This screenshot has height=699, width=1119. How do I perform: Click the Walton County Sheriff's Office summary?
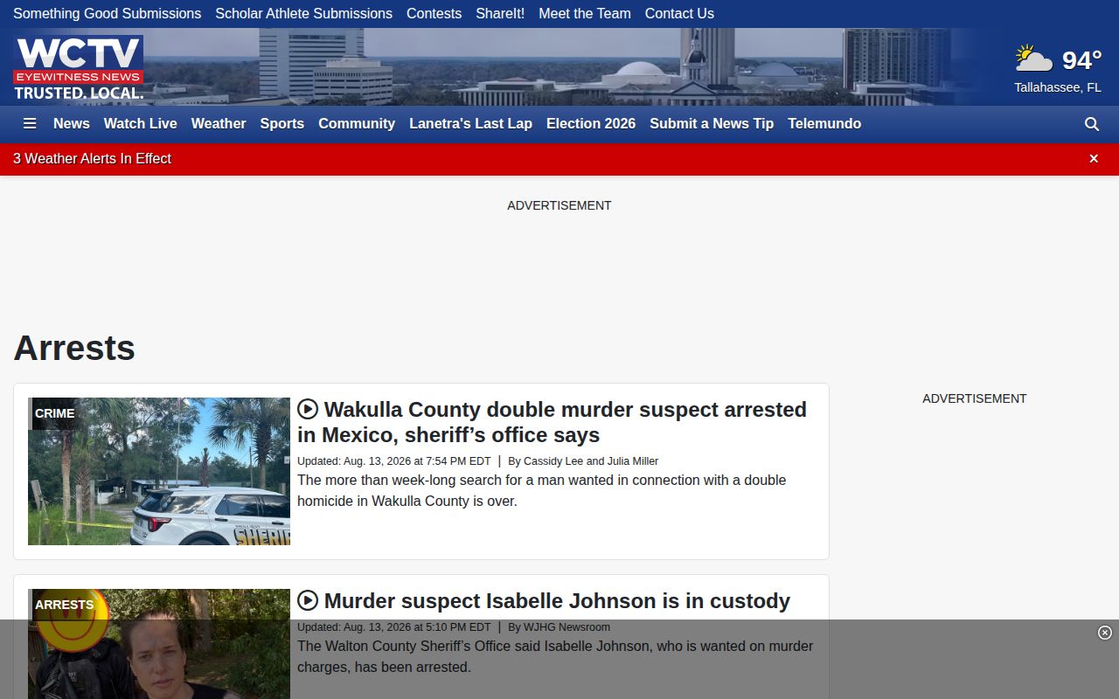pyautogui.click(x=555, y=657)
